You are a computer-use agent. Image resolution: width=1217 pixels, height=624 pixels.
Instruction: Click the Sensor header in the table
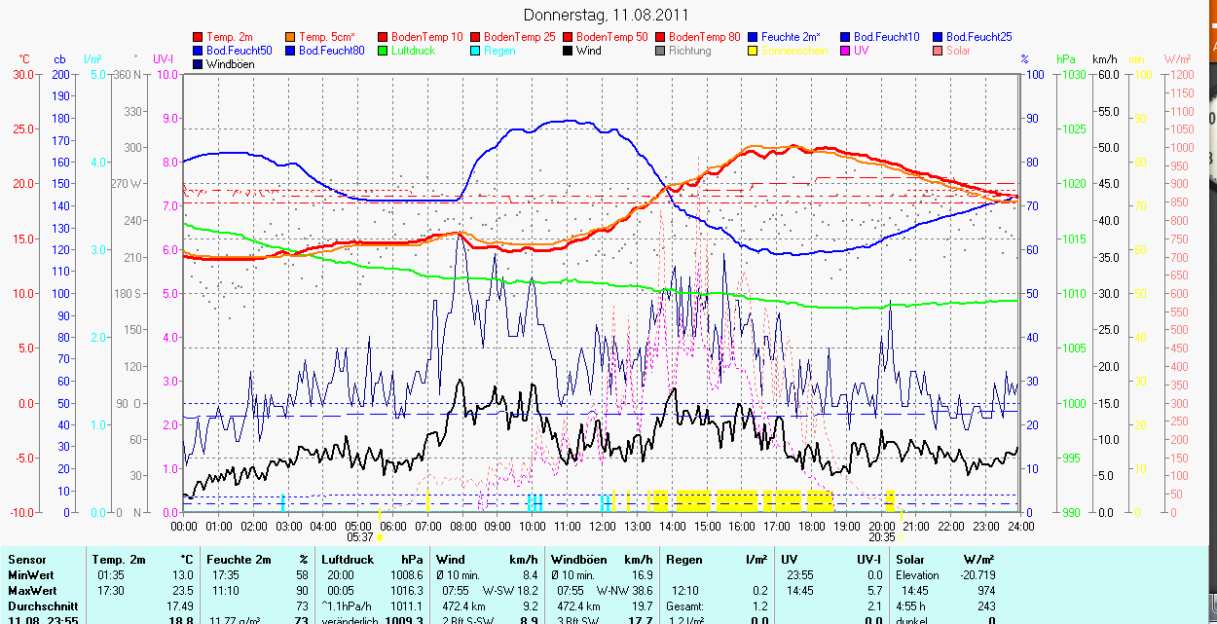[26, 560]
